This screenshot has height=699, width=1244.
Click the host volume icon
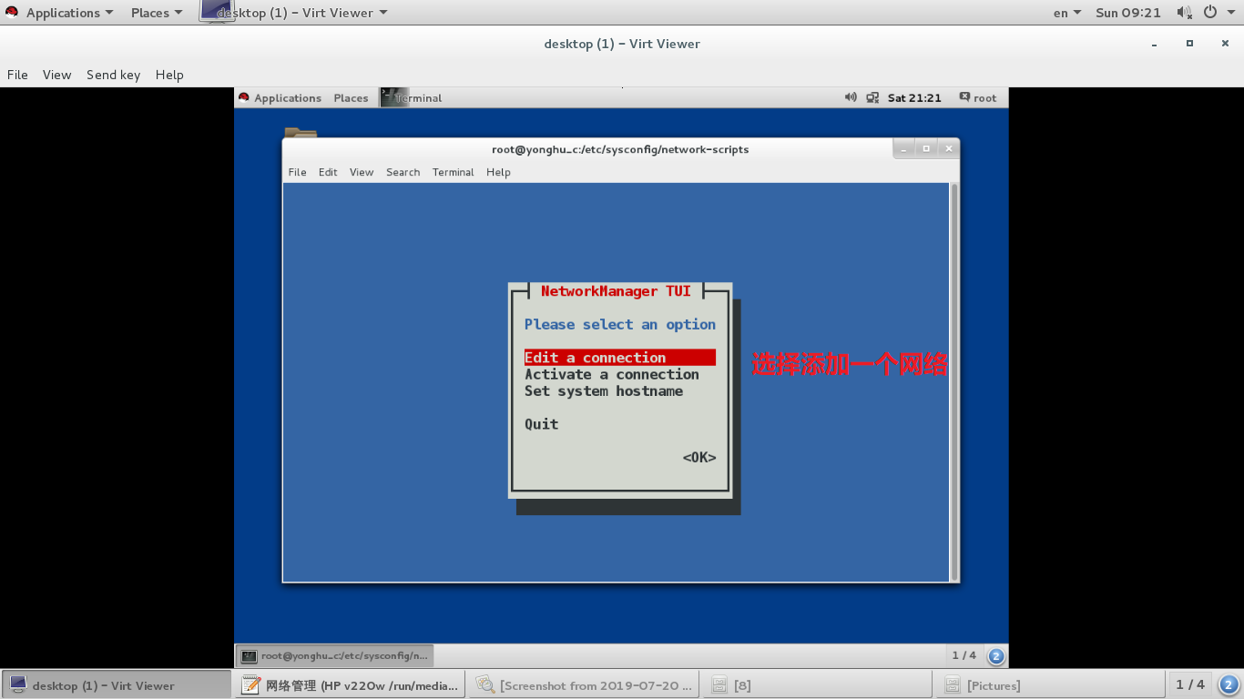tap(1184, 13)
